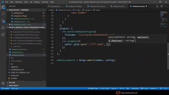
Task: Open webpack.common.js in project tree
Action: (x=19, y=49)
